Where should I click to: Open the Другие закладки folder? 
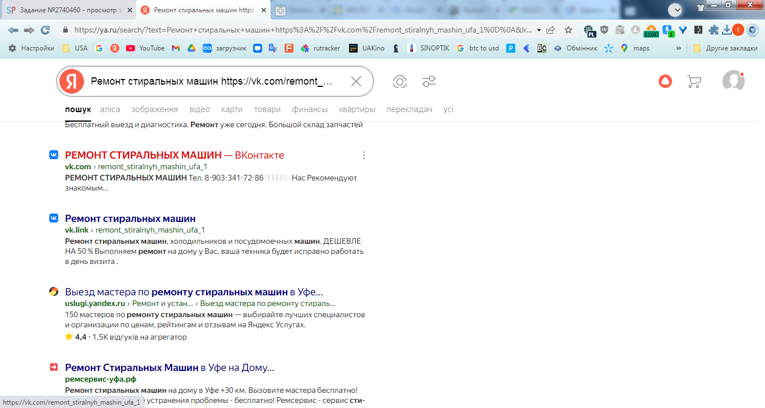click(725, 48)
